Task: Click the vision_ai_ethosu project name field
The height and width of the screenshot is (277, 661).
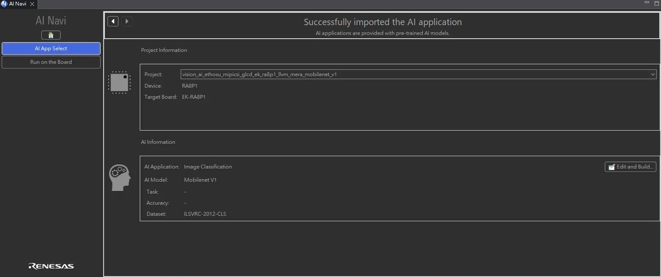Action: pyautogui.click(x=259, y=74)
